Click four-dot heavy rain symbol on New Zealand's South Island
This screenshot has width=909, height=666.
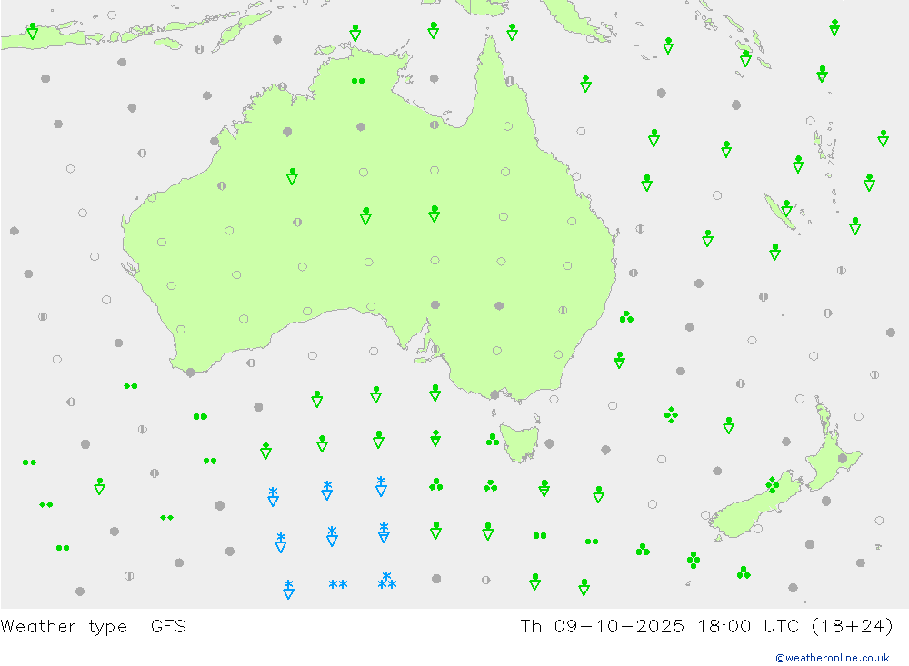click(x=772, y=484)
